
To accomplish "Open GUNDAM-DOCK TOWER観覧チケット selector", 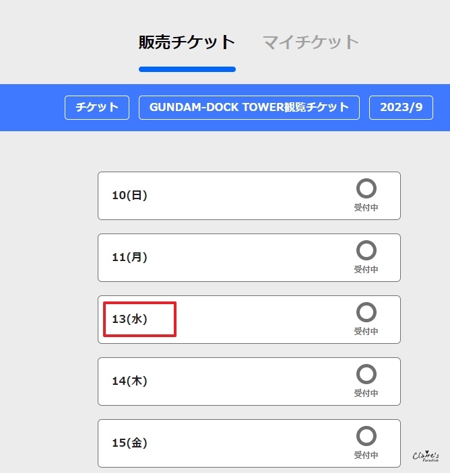I will 249,108.
